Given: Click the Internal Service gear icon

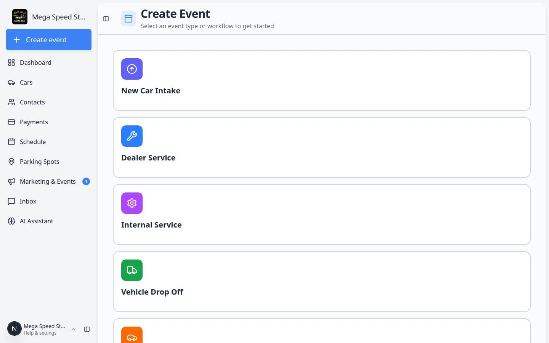Looking at the screenshot, I should click(132, 203).
